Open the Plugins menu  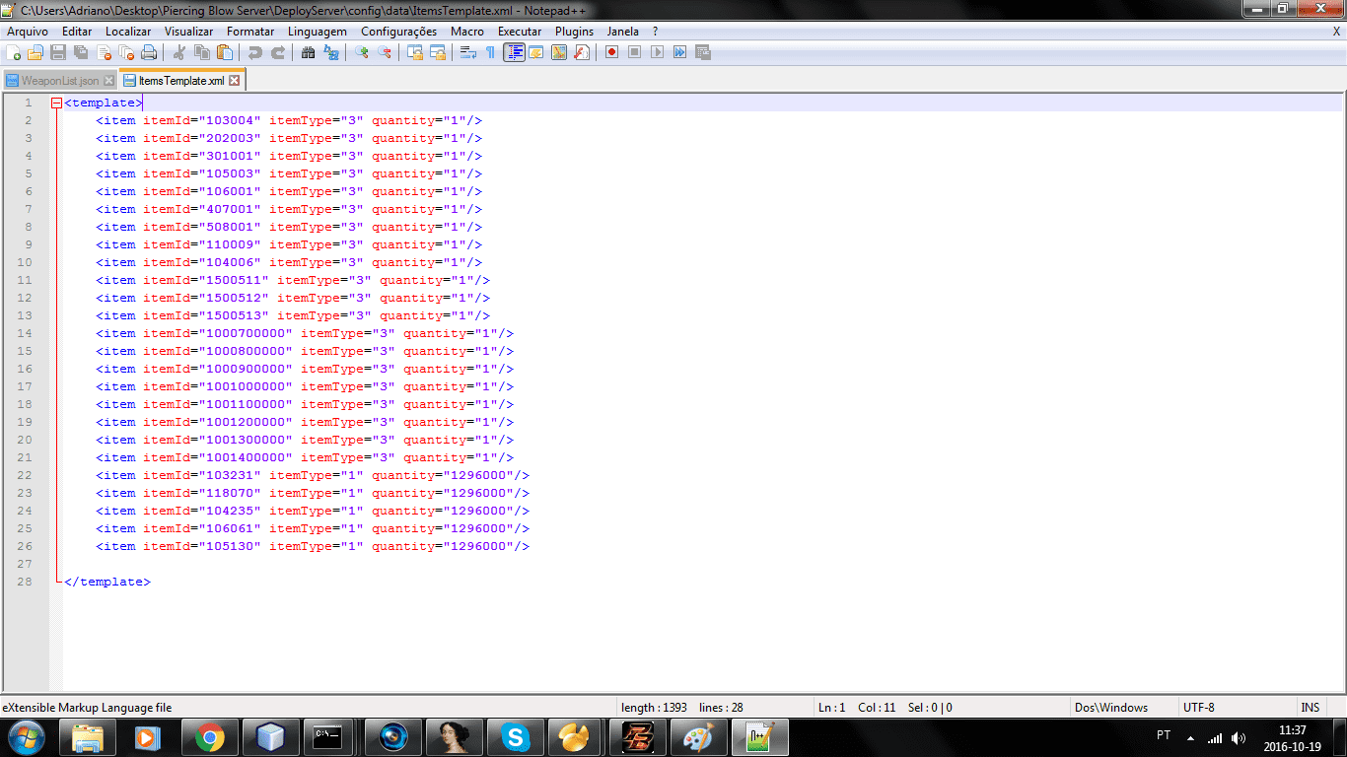[574, 32]
